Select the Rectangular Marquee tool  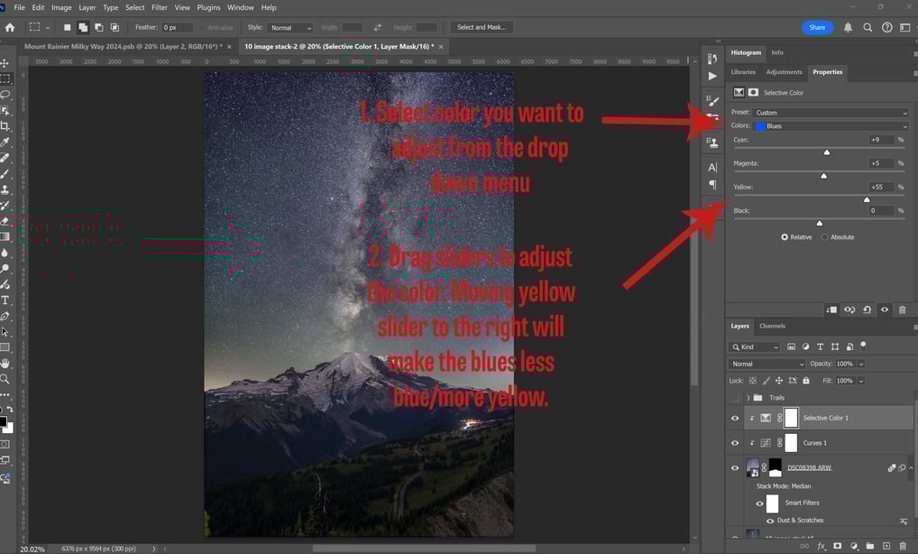[x=5, y=78]
